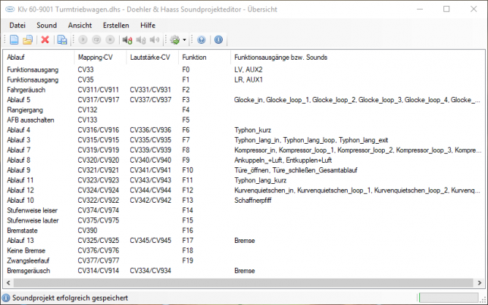The width and height of the screenshot is (488, 305).
Task: Click the horizontal scrollbar left arrow
Action: (8, 282)
